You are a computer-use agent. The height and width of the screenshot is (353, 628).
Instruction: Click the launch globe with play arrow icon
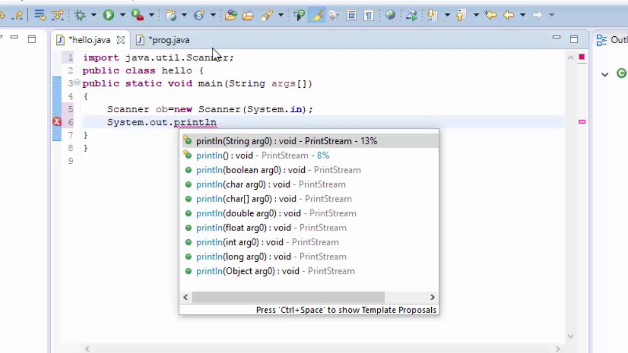pyautogui.click(x=412, y=15)
